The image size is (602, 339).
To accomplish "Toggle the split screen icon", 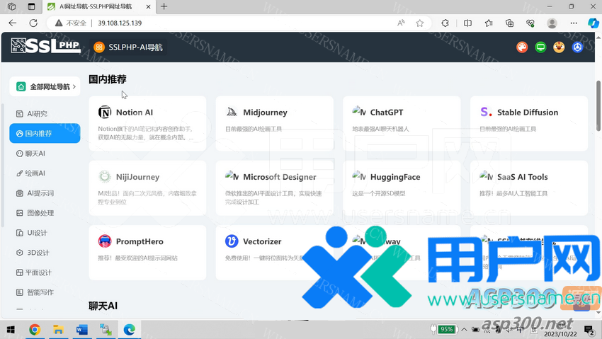I will (467, 23).
